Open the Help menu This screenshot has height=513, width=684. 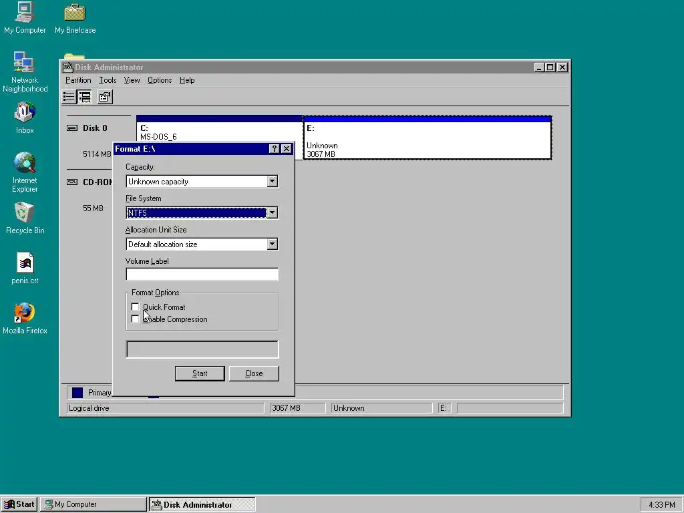pos(187,80)
